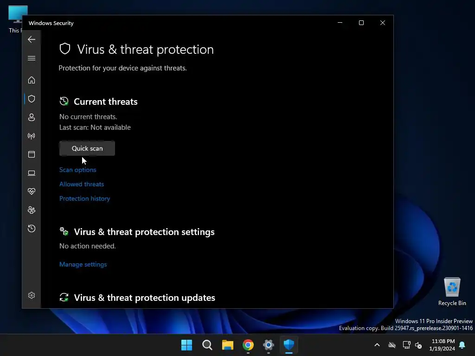
Task: Open the notification bell
Action: coord(462,345)
